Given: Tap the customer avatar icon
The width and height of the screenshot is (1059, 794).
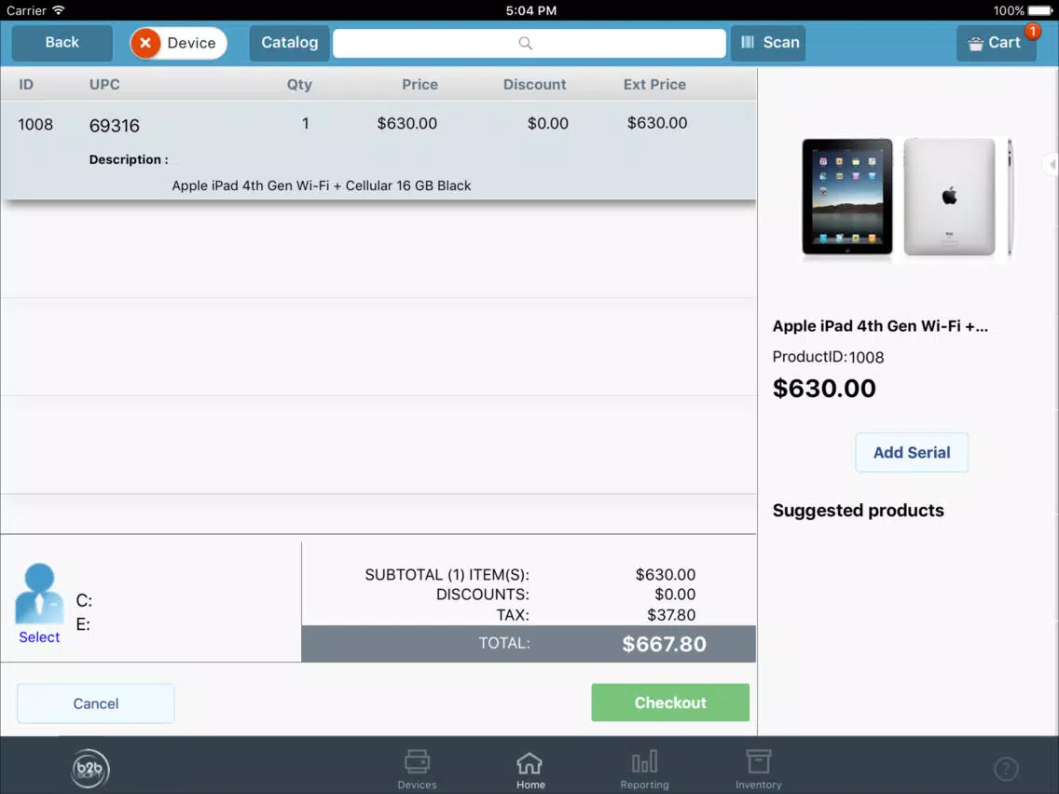Looking at the screenshot, I should 39,593.
